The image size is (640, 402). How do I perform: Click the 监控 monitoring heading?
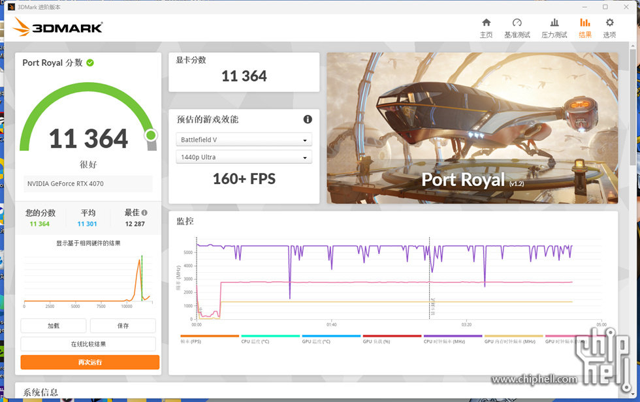coord(185,221)
